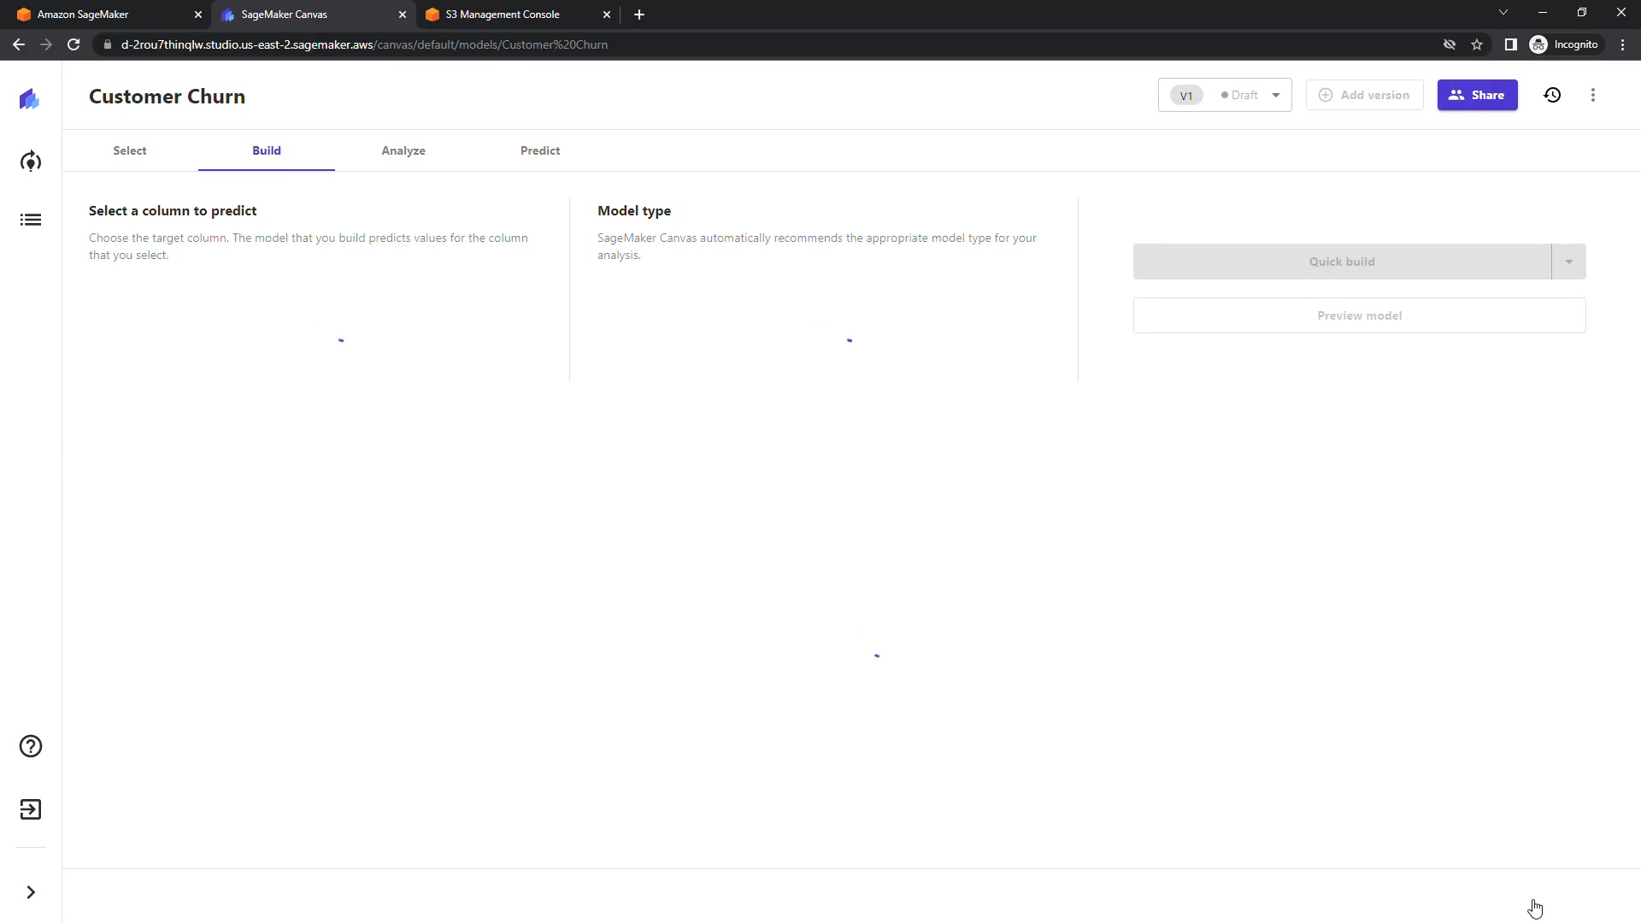
Task: Bookmark this page with the star icon
Action: click(x=1477, y=44)
